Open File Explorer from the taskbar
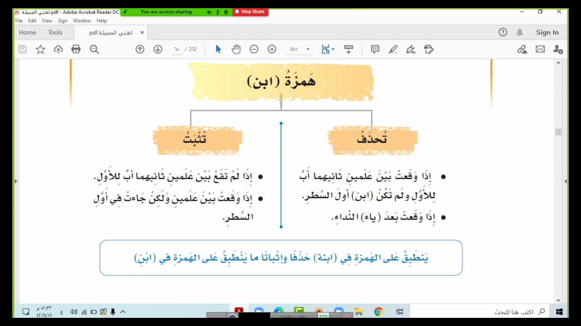The image size is (581, 326). pyautogui.click(x=359, y=312)
